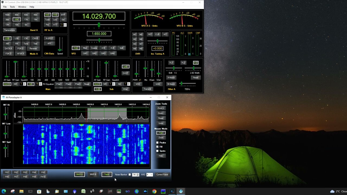
Task: Open Excel from the taskbar
Action: 83,191
